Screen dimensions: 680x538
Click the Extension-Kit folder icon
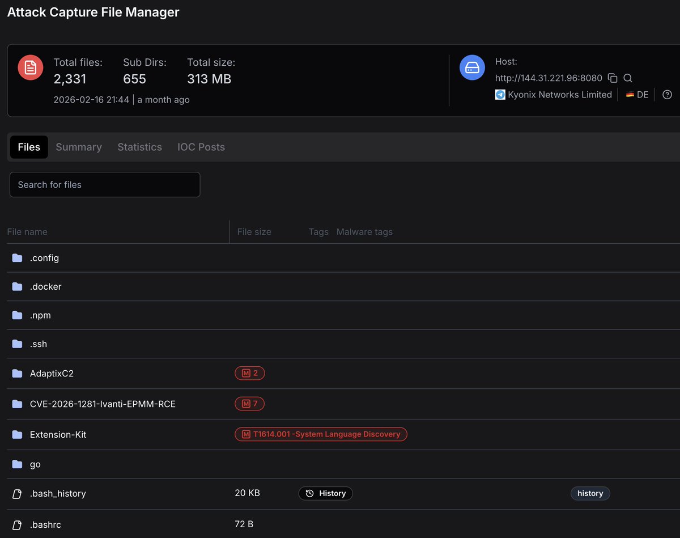[17, 435]
